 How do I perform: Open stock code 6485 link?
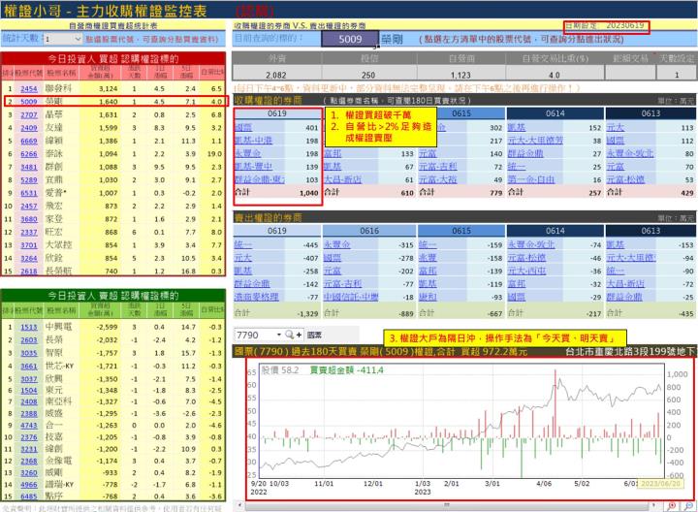pyautogui.click(x=28, y=496)
